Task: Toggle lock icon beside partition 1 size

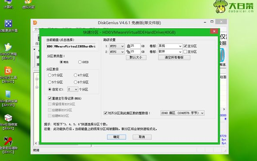Action: 128,46
